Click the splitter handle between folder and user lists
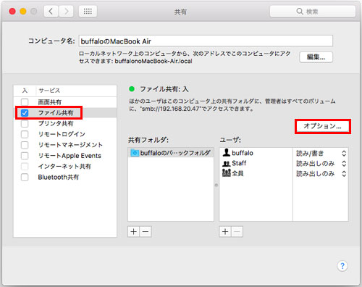 pyautogui.click(x=216, y=185)
